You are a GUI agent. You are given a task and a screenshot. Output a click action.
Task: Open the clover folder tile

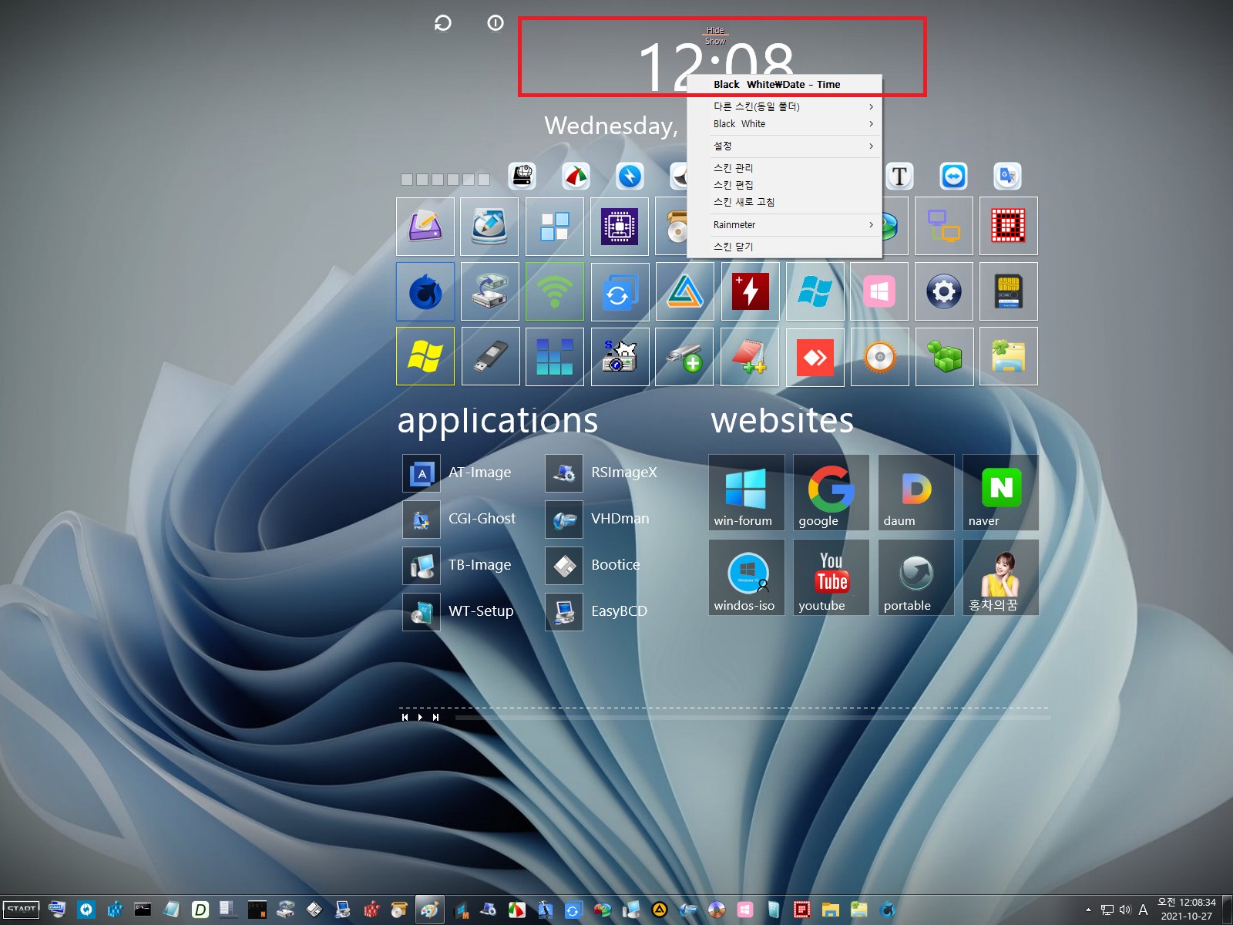pyautogui.click(x=1009, y=356)
